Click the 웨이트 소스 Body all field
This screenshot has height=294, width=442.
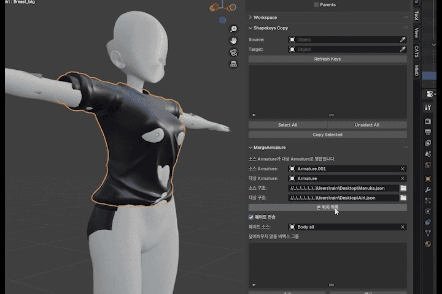347,227
